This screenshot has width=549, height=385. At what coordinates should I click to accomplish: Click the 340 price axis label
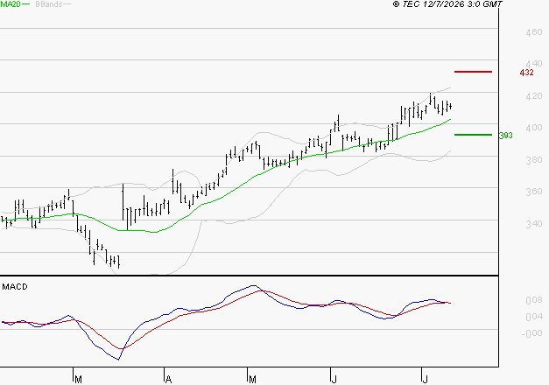pyautogui.click(x=534, y=224)
